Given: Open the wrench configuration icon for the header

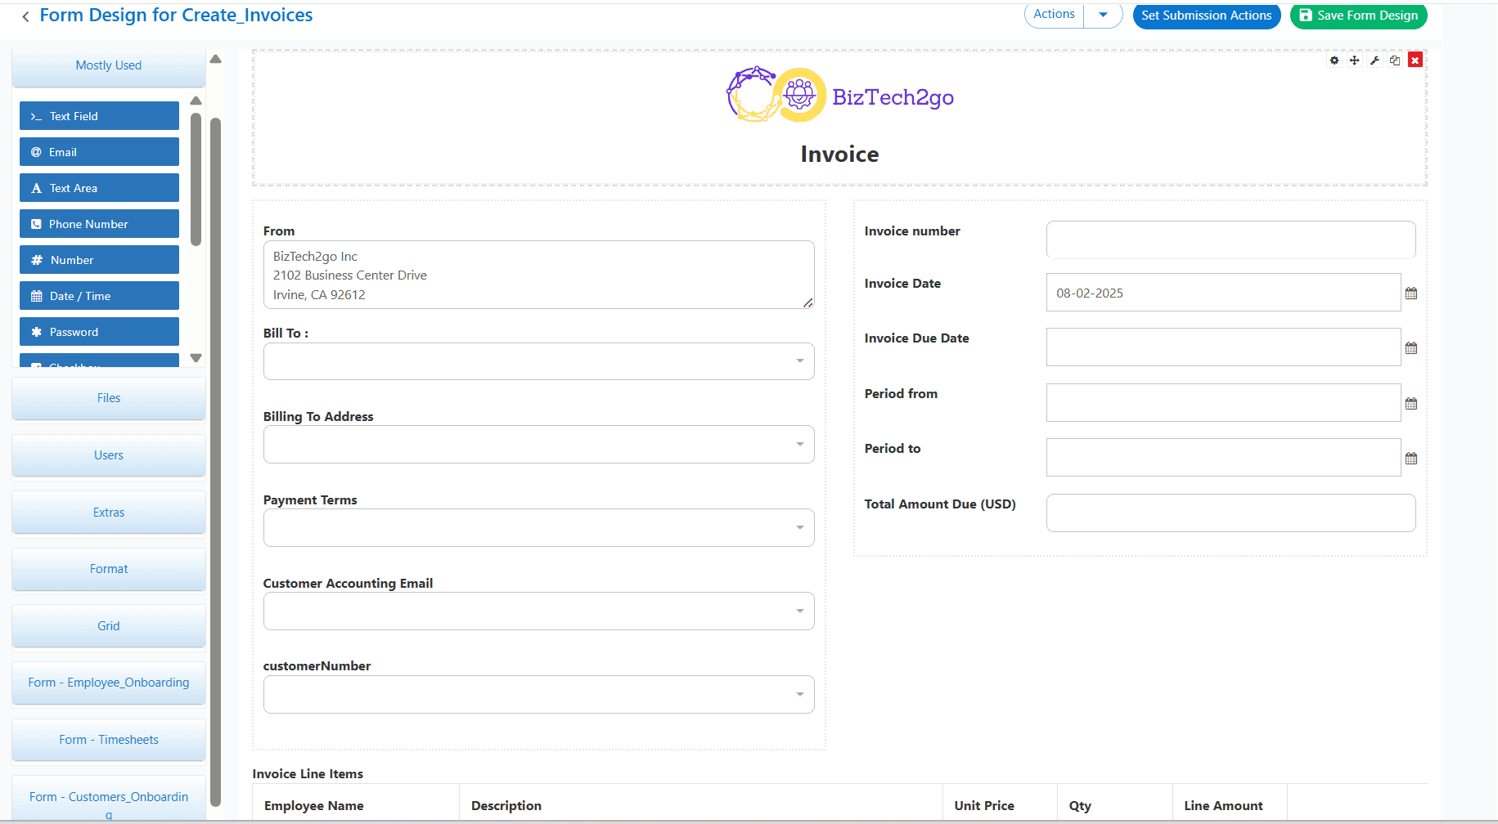Looking at the screenshot, I should 1375,60.
